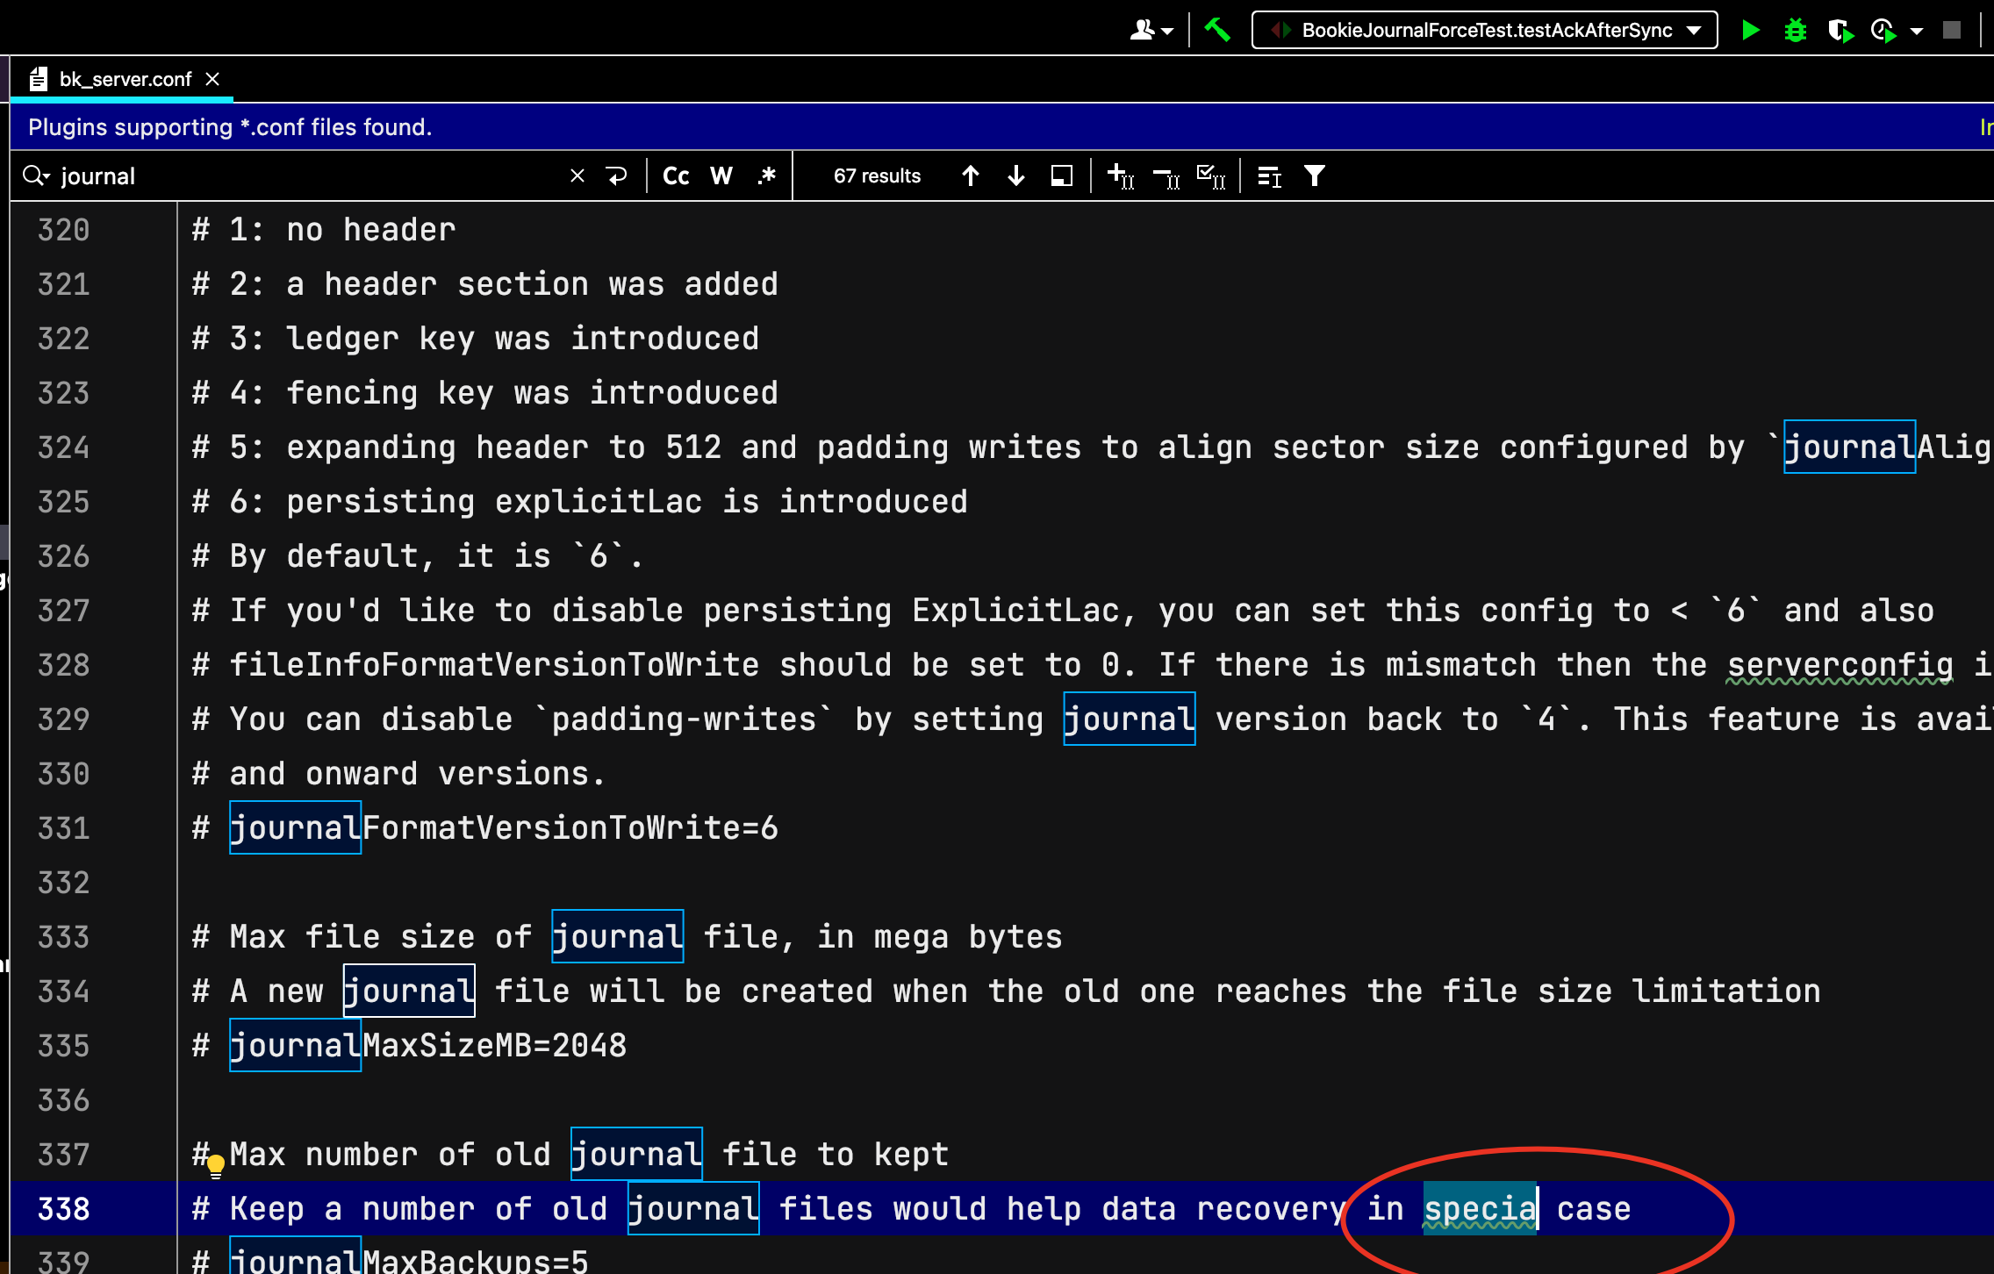Open the search filter funnel options

tap(1315, 176)
